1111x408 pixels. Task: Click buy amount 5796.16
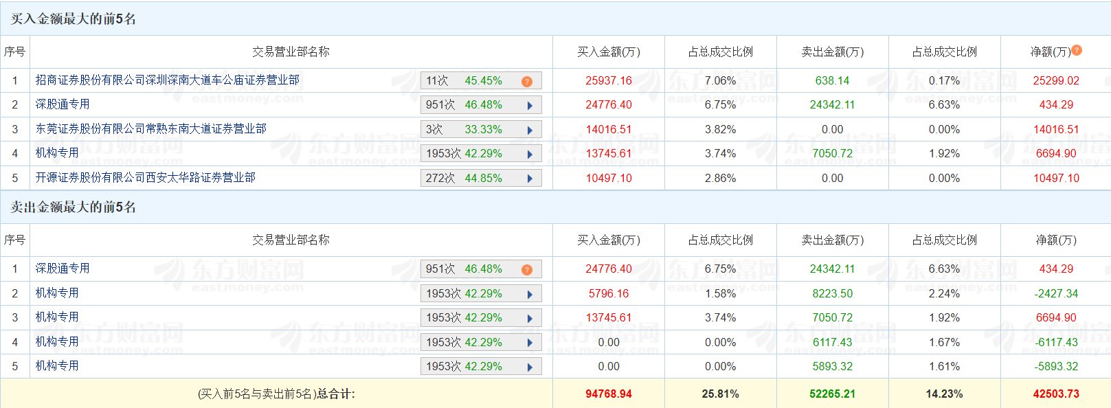point(609,293)
